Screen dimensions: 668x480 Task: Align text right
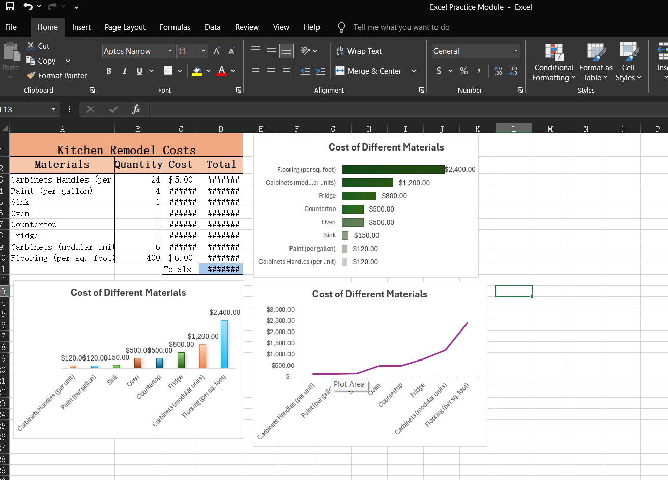(286, 71)
